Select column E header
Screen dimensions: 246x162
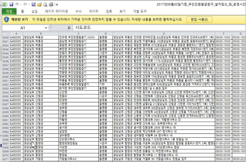pos(164,34)
